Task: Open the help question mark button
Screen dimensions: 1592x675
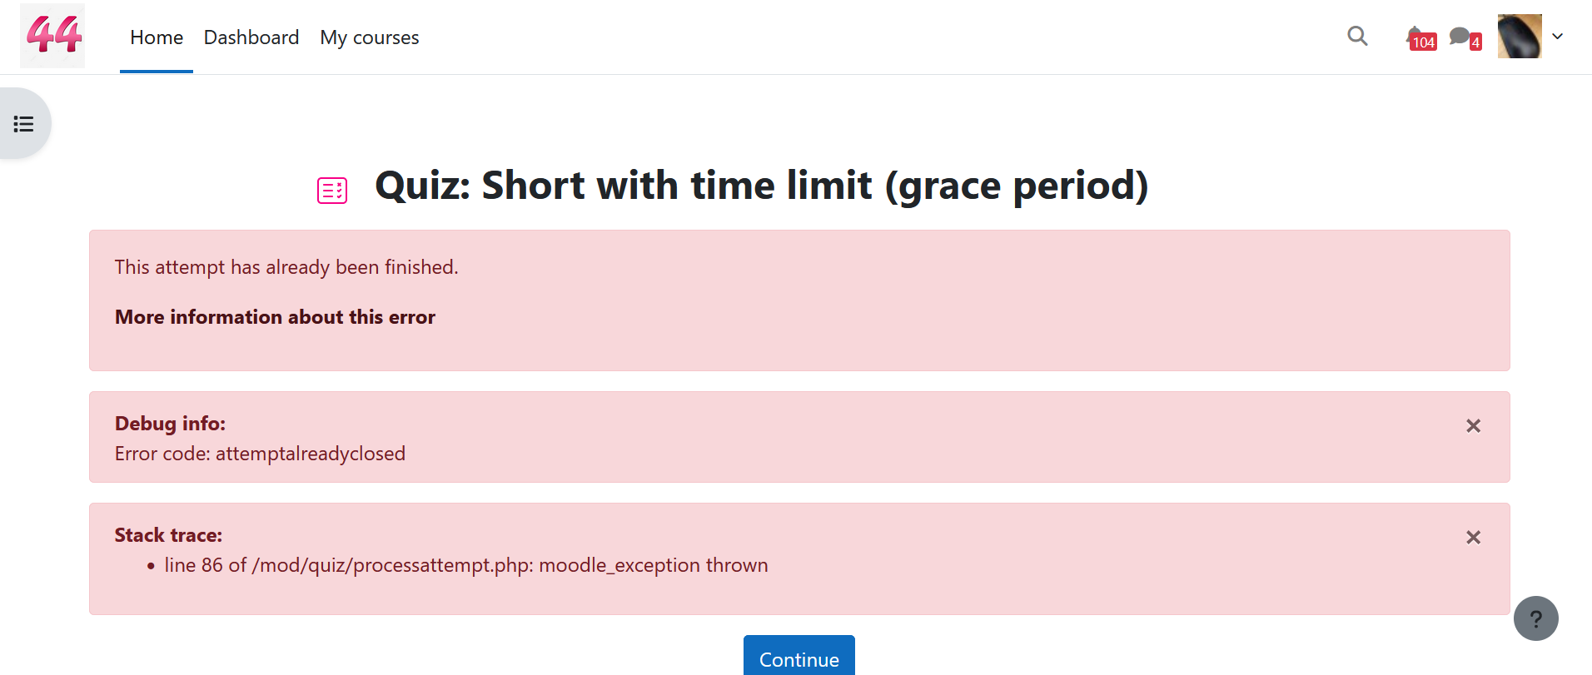Action: [x=1536, y=618]
